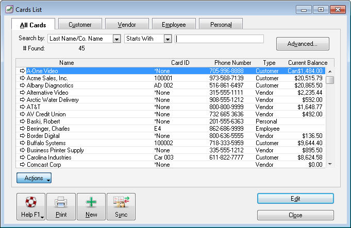This screenshot has width=351, height=228.
Task: Click balance $9,644.40
Action: click(310, 143)
